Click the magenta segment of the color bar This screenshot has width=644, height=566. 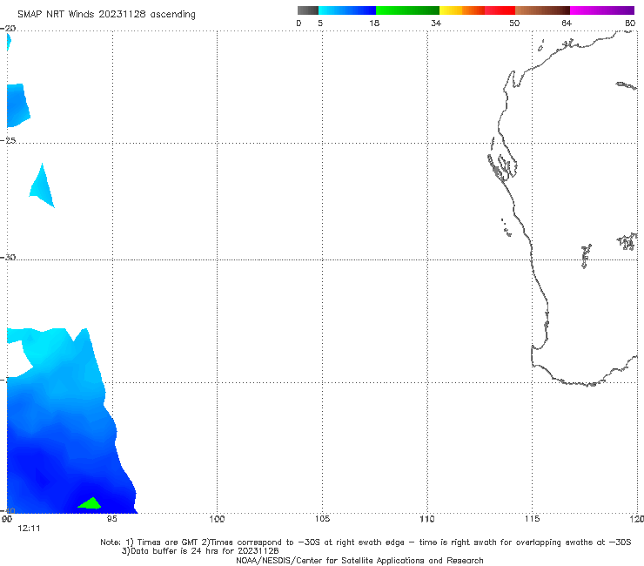click(x=602, y=10)
